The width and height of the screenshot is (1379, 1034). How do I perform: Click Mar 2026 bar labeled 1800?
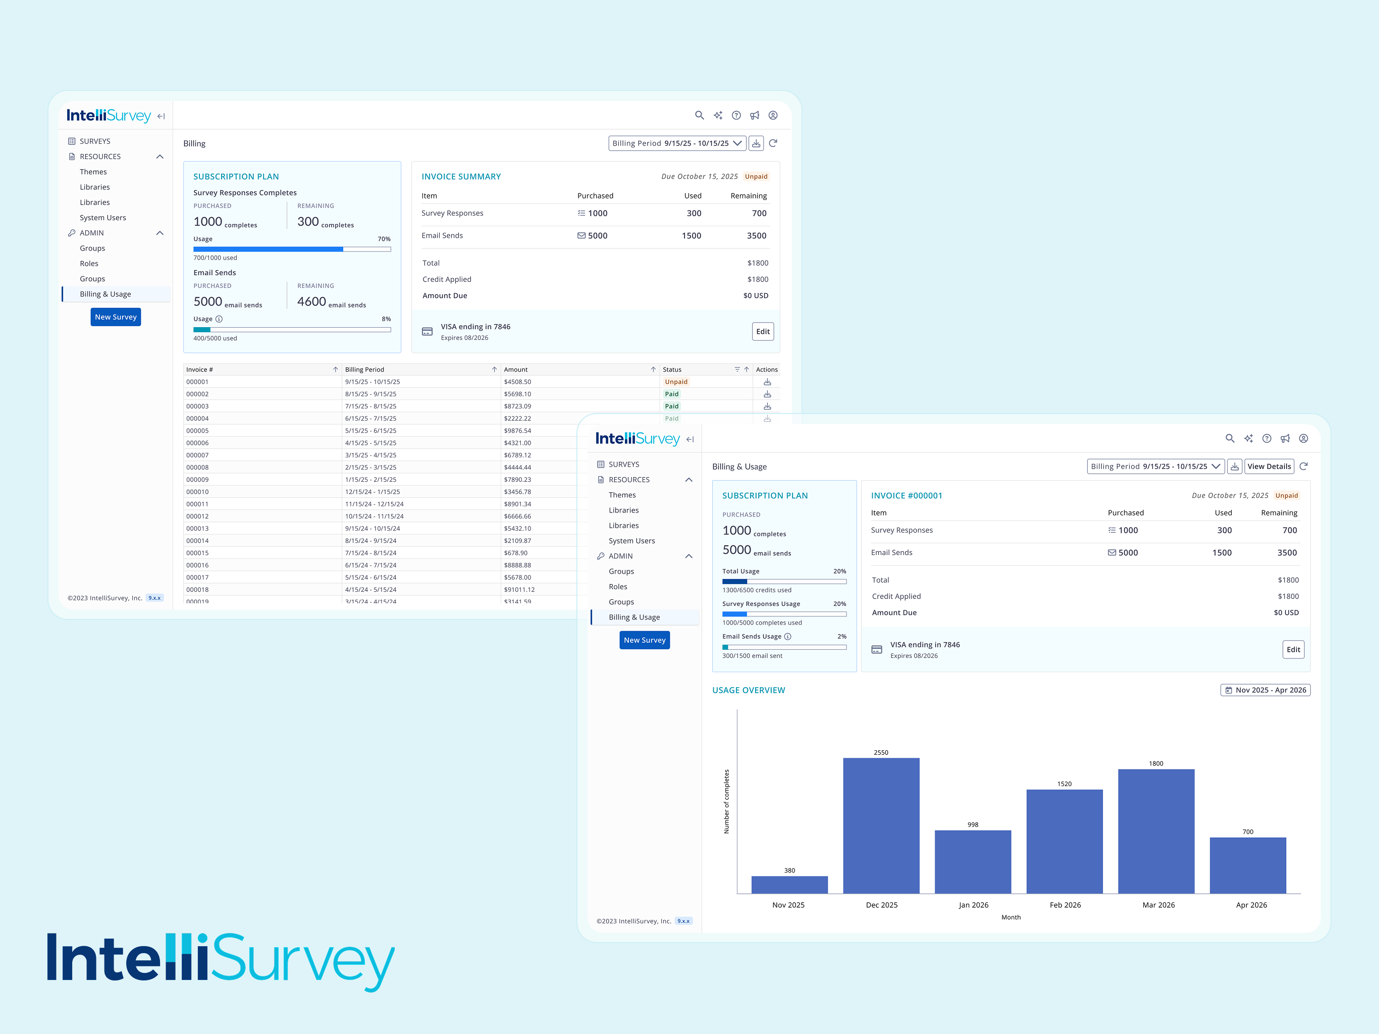tap(1156, 832)
